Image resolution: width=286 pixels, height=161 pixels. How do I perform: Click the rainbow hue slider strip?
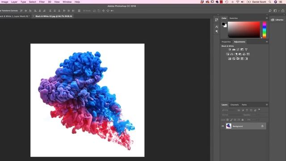tap(264, 30)
